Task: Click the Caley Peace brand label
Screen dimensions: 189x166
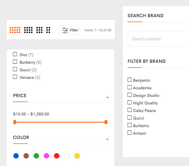Action: (x=144, y=110)
